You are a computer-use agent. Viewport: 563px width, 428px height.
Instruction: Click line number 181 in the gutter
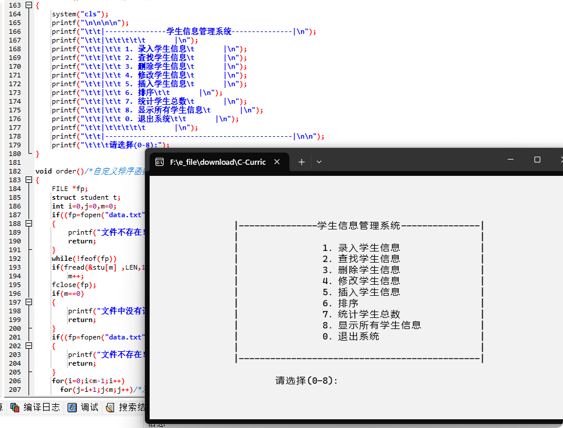15,162
